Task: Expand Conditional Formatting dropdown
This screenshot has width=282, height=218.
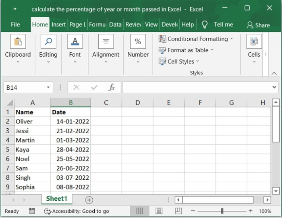Action: [x=196, y=39]
